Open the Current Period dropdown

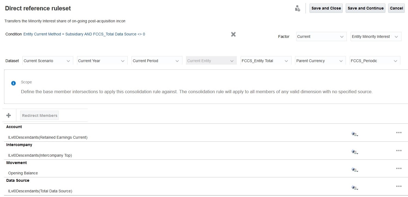[177, 61]
